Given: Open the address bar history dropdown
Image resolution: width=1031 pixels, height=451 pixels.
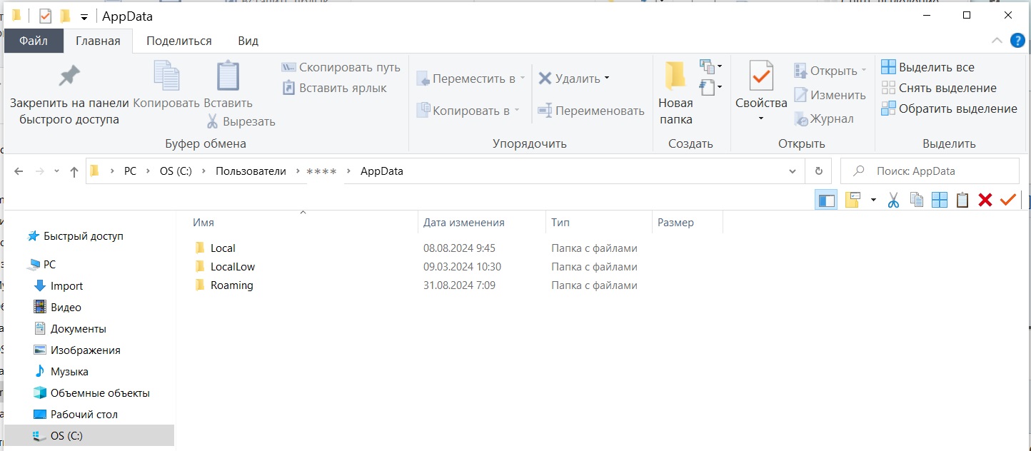Looking at the screenshot, I should click(792, 171).
